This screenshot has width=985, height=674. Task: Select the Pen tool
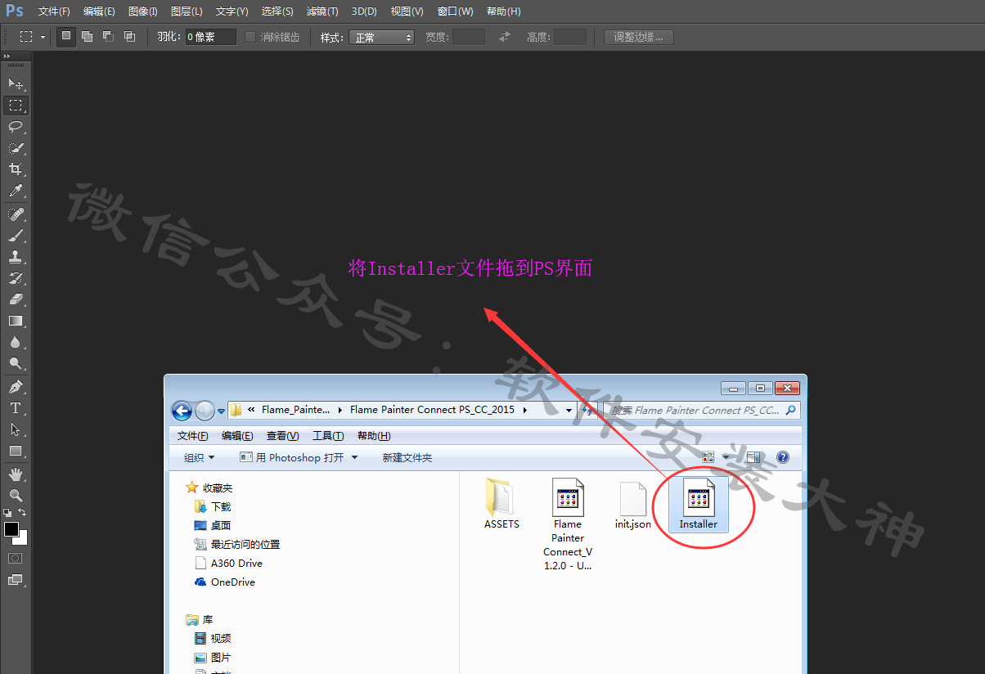[16, 387]
